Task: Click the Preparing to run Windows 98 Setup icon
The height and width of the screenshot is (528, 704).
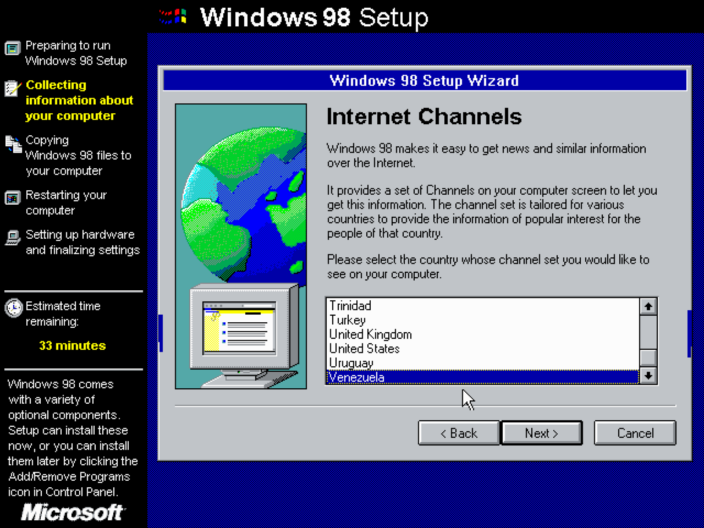Action: [12, 48]
